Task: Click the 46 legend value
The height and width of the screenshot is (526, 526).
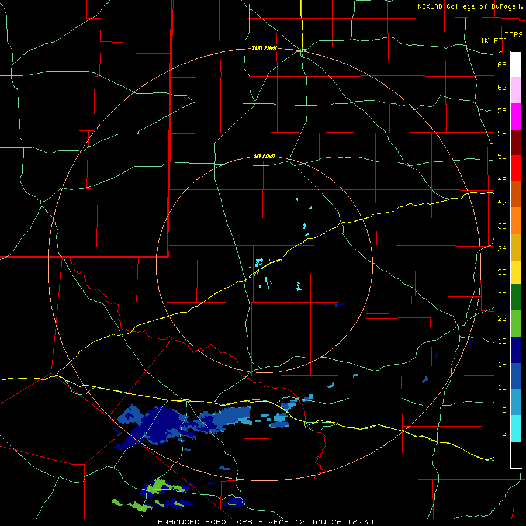Action: point(502,180)
